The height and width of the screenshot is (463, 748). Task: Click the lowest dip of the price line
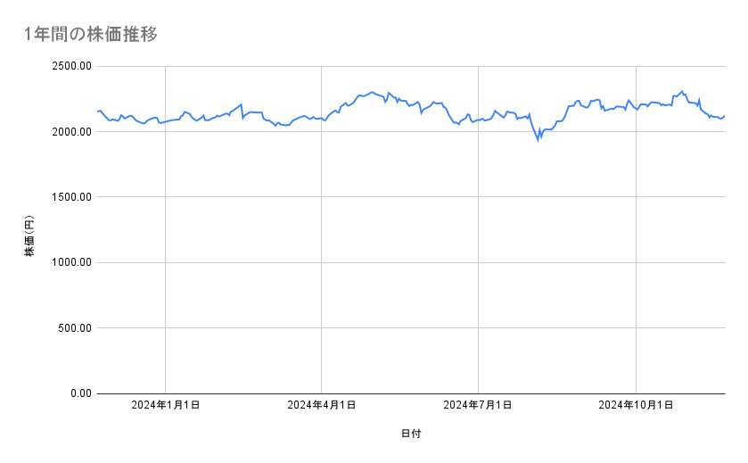pos(538,140)
